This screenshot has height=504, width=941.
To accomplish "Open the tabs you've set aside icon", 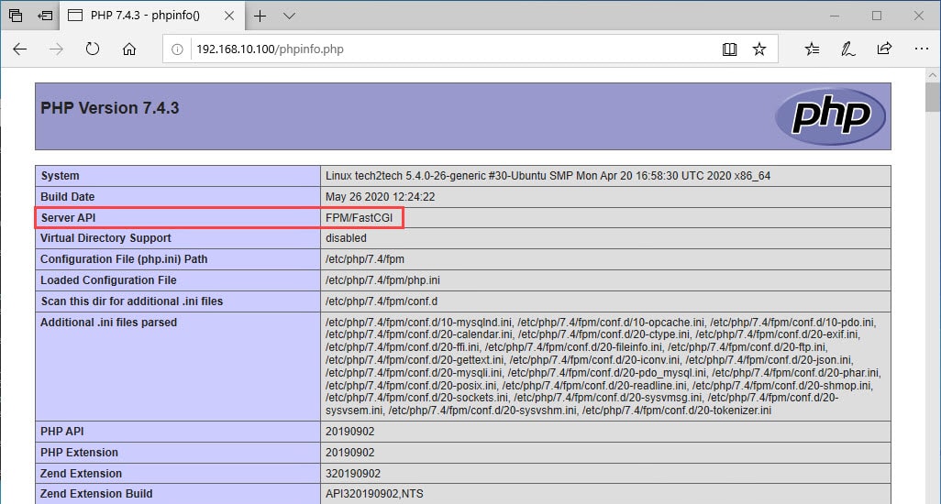I will click(16, 16).
